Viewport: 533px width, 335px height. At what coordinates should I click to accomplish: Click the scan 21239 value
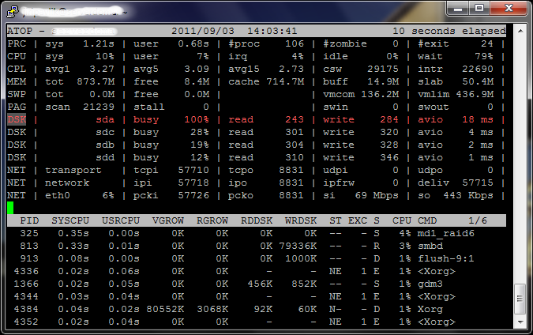(99, 107)
